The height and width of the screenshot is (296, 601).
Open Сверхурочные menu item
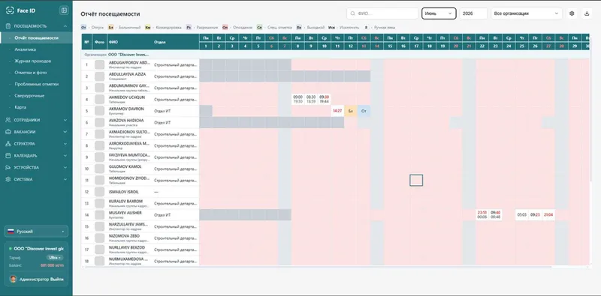pyautogui.click(x=29, y=96)
